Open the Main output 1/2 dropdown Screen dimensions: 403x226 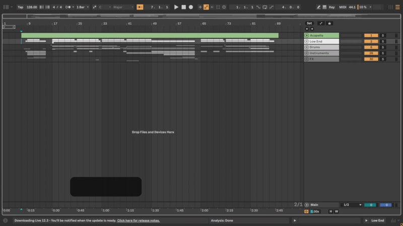coord(352,205)
